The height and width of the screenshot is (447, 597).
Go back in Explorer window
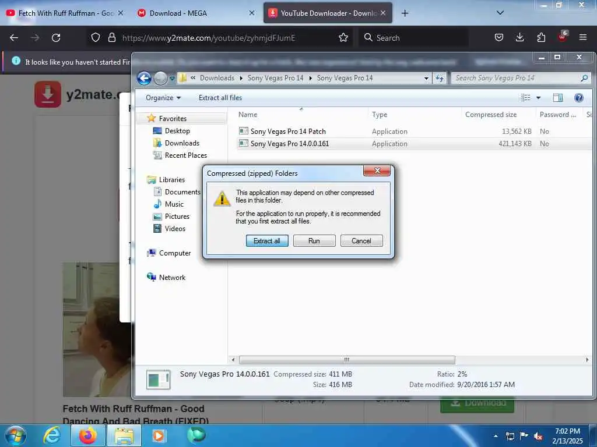[144, 79]
